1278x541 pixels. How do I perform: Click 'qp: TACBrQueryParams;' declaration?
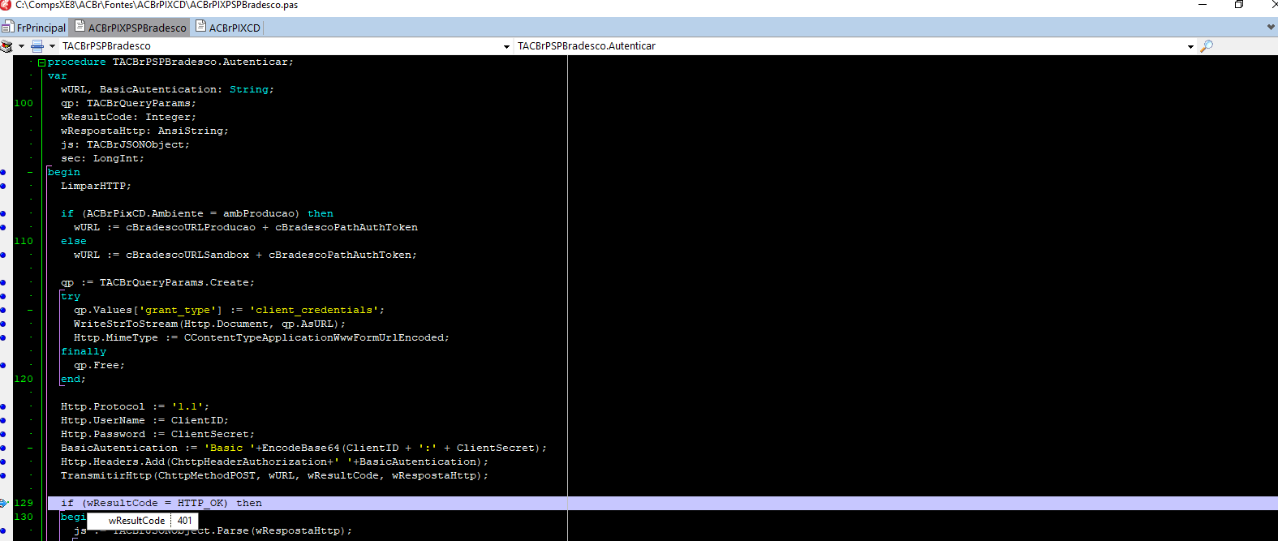pos(128,103)
